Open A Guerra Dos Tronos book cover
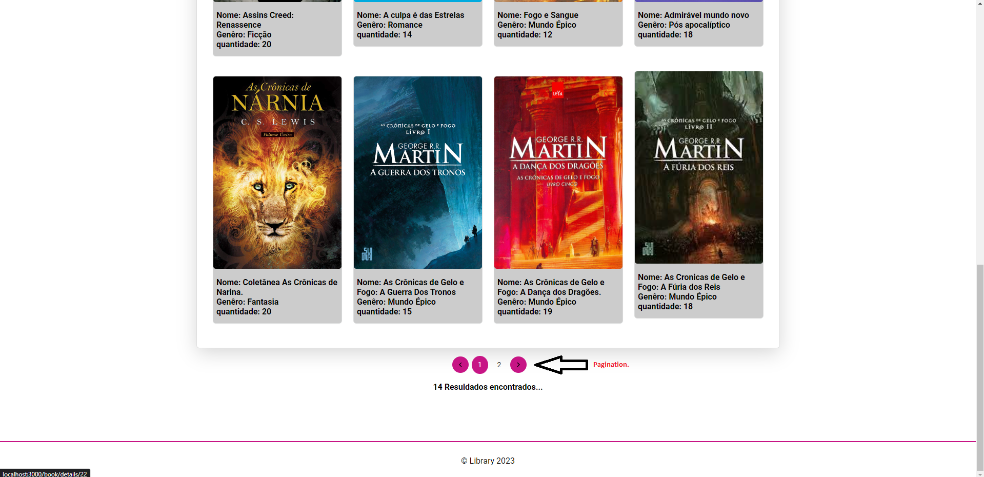The height and width of the screenshot is (477, 984). (417, 172)
